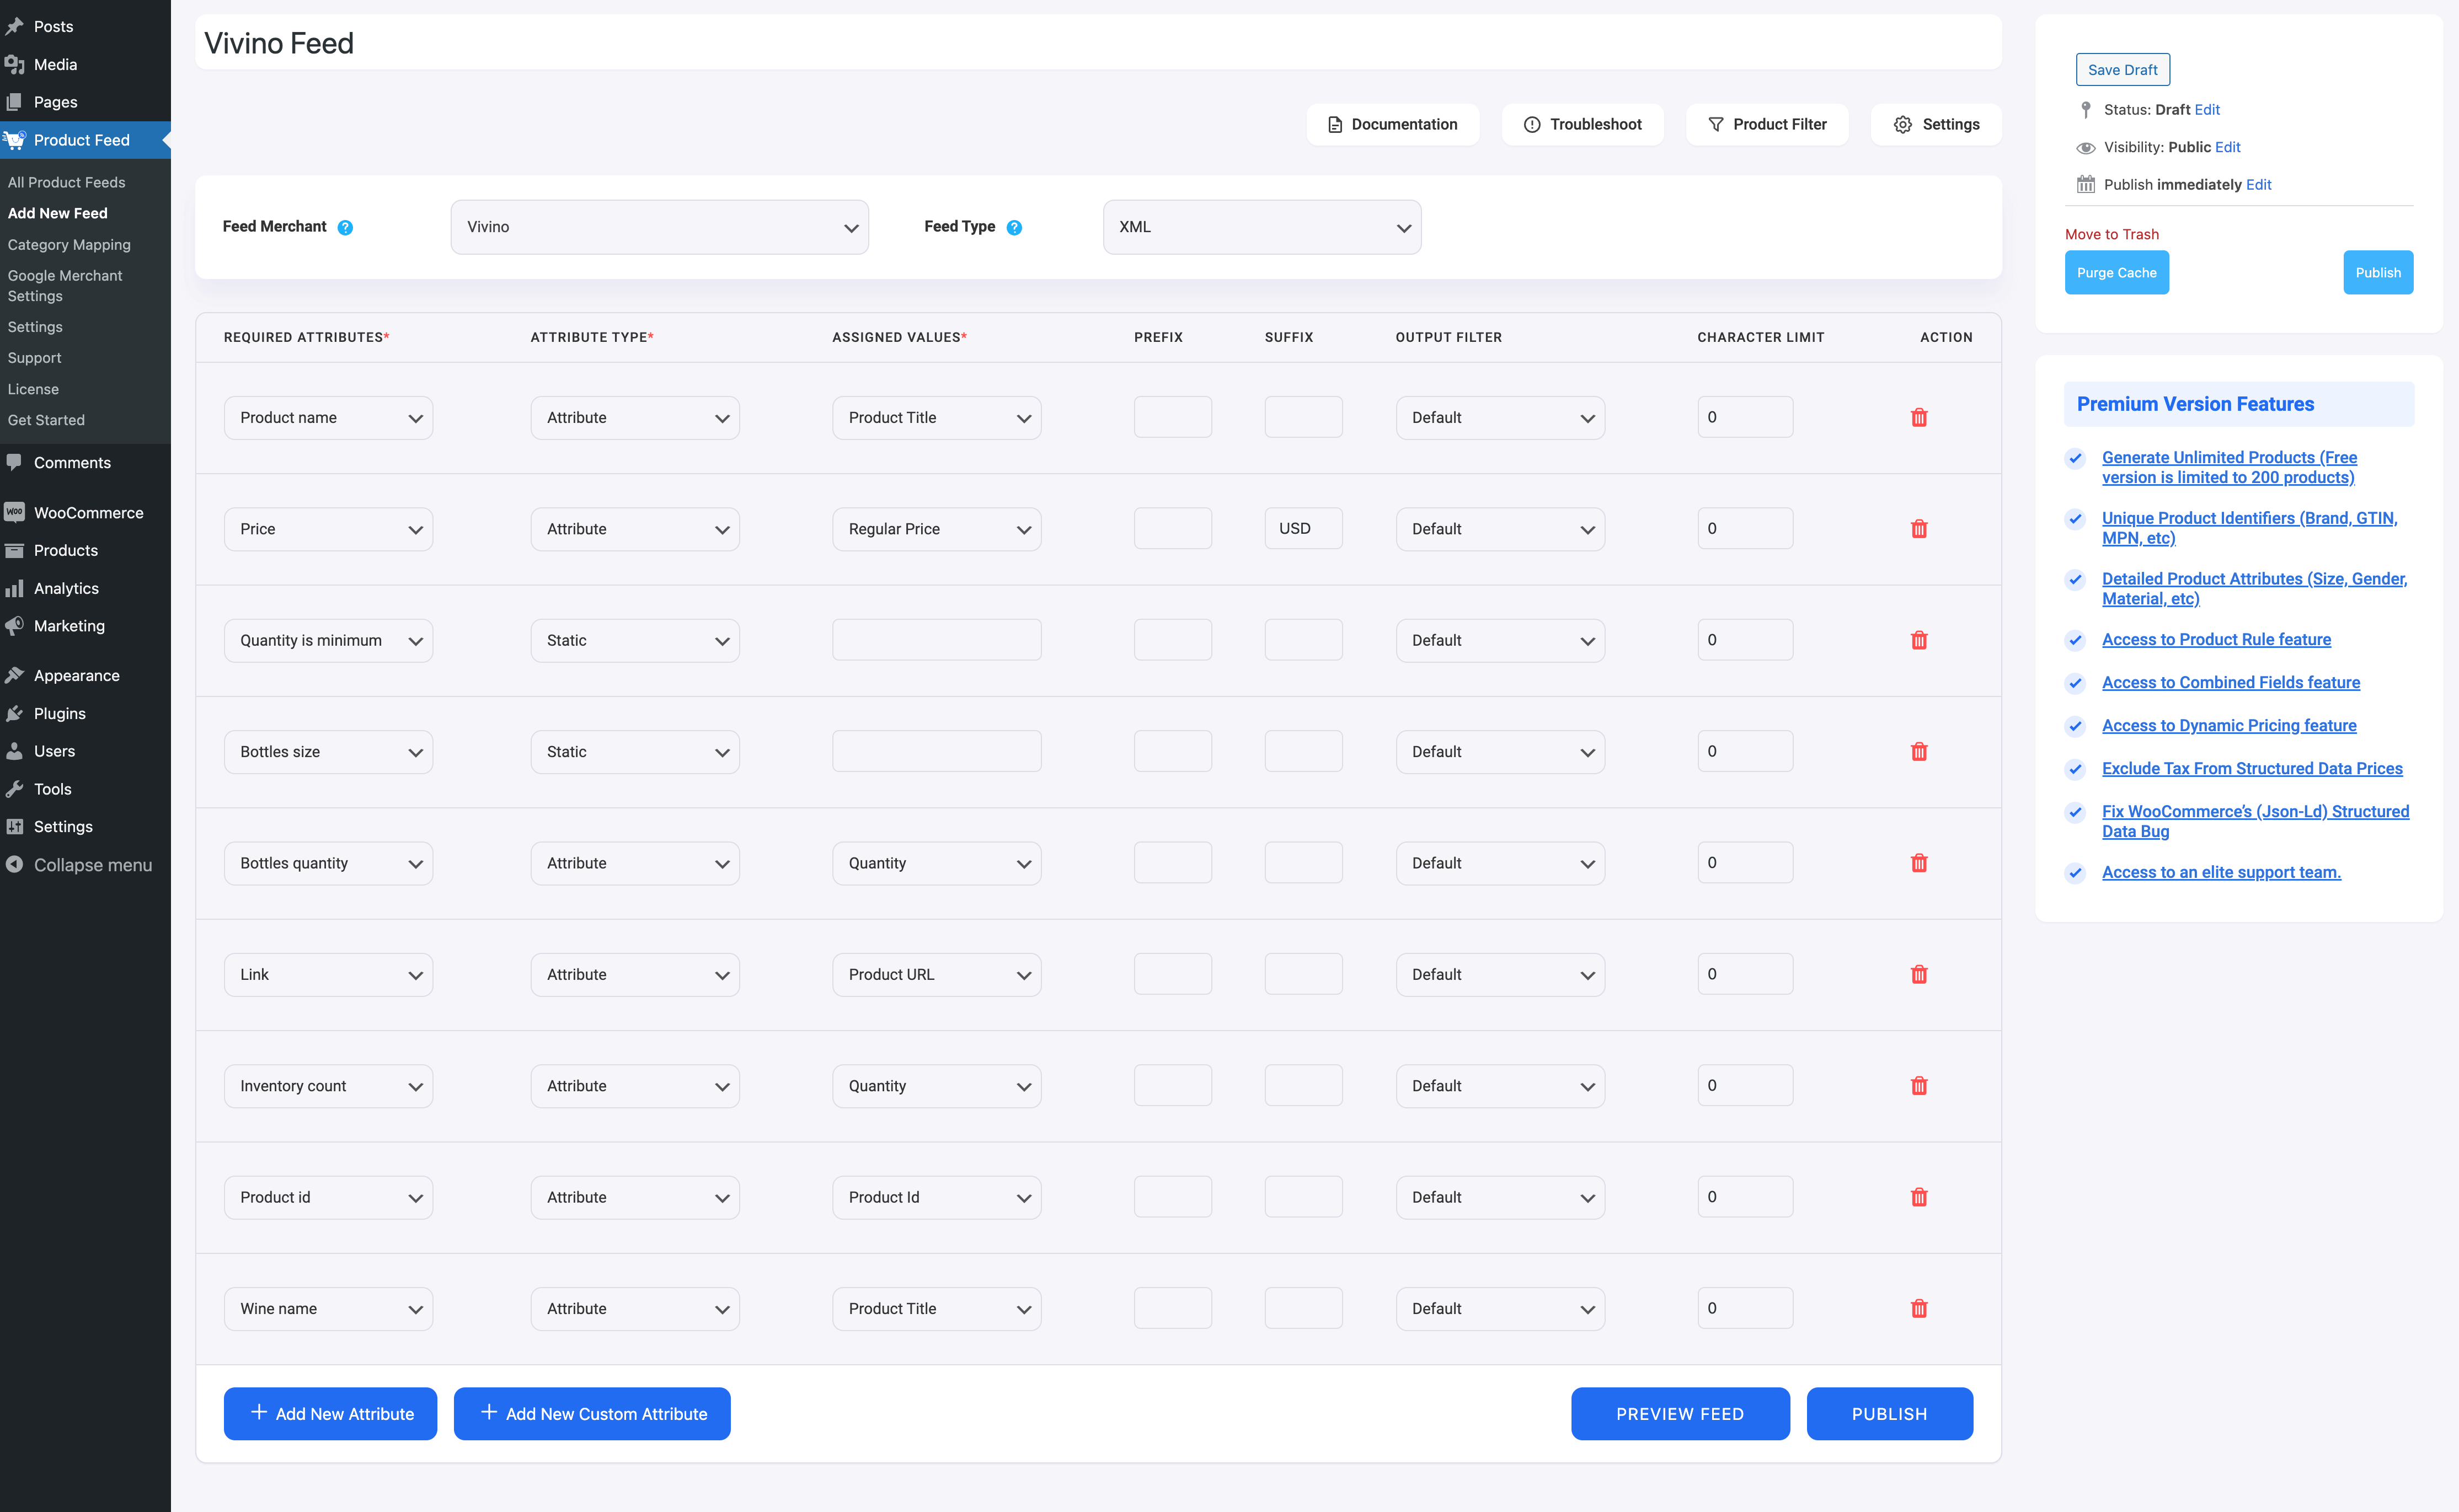Click delete icon for Bottles size row
The image size is (2459, 1512).
pyautogui.click(x=1918, y=752)
